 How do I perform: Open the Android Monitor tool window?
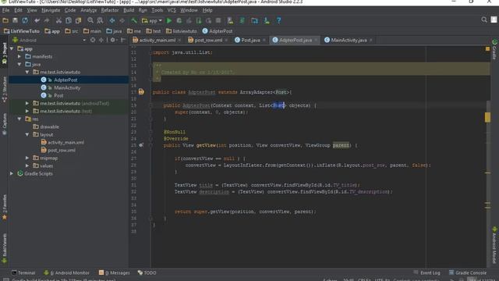point(66,272)
